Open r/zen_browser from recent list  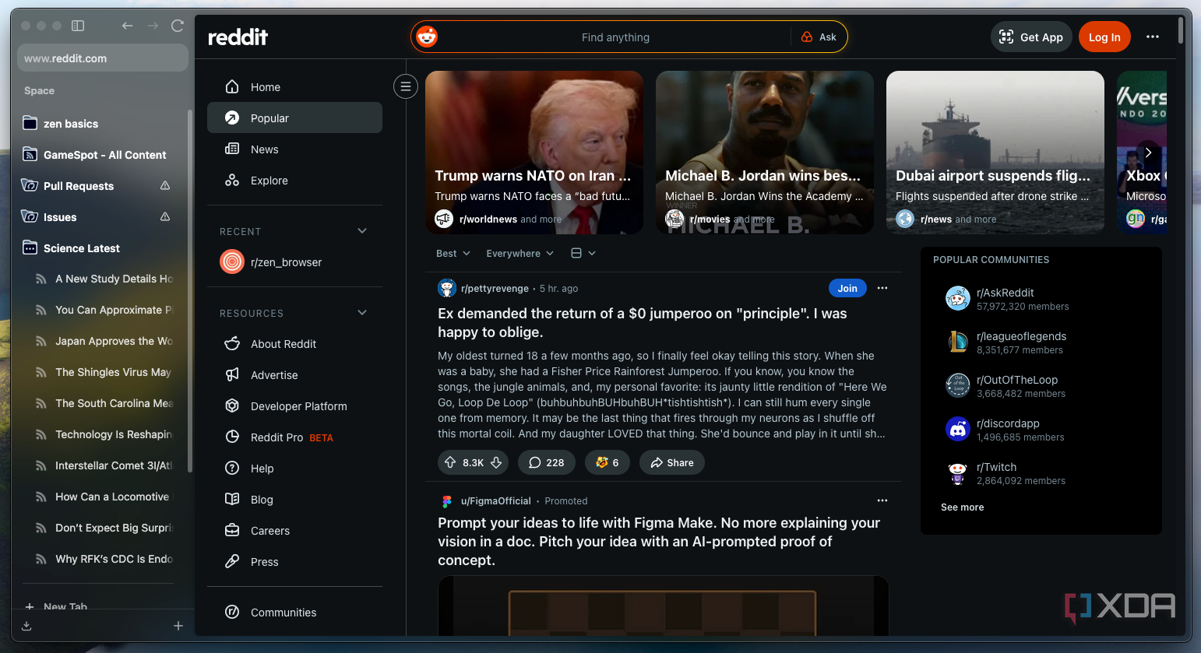[294, 262]
